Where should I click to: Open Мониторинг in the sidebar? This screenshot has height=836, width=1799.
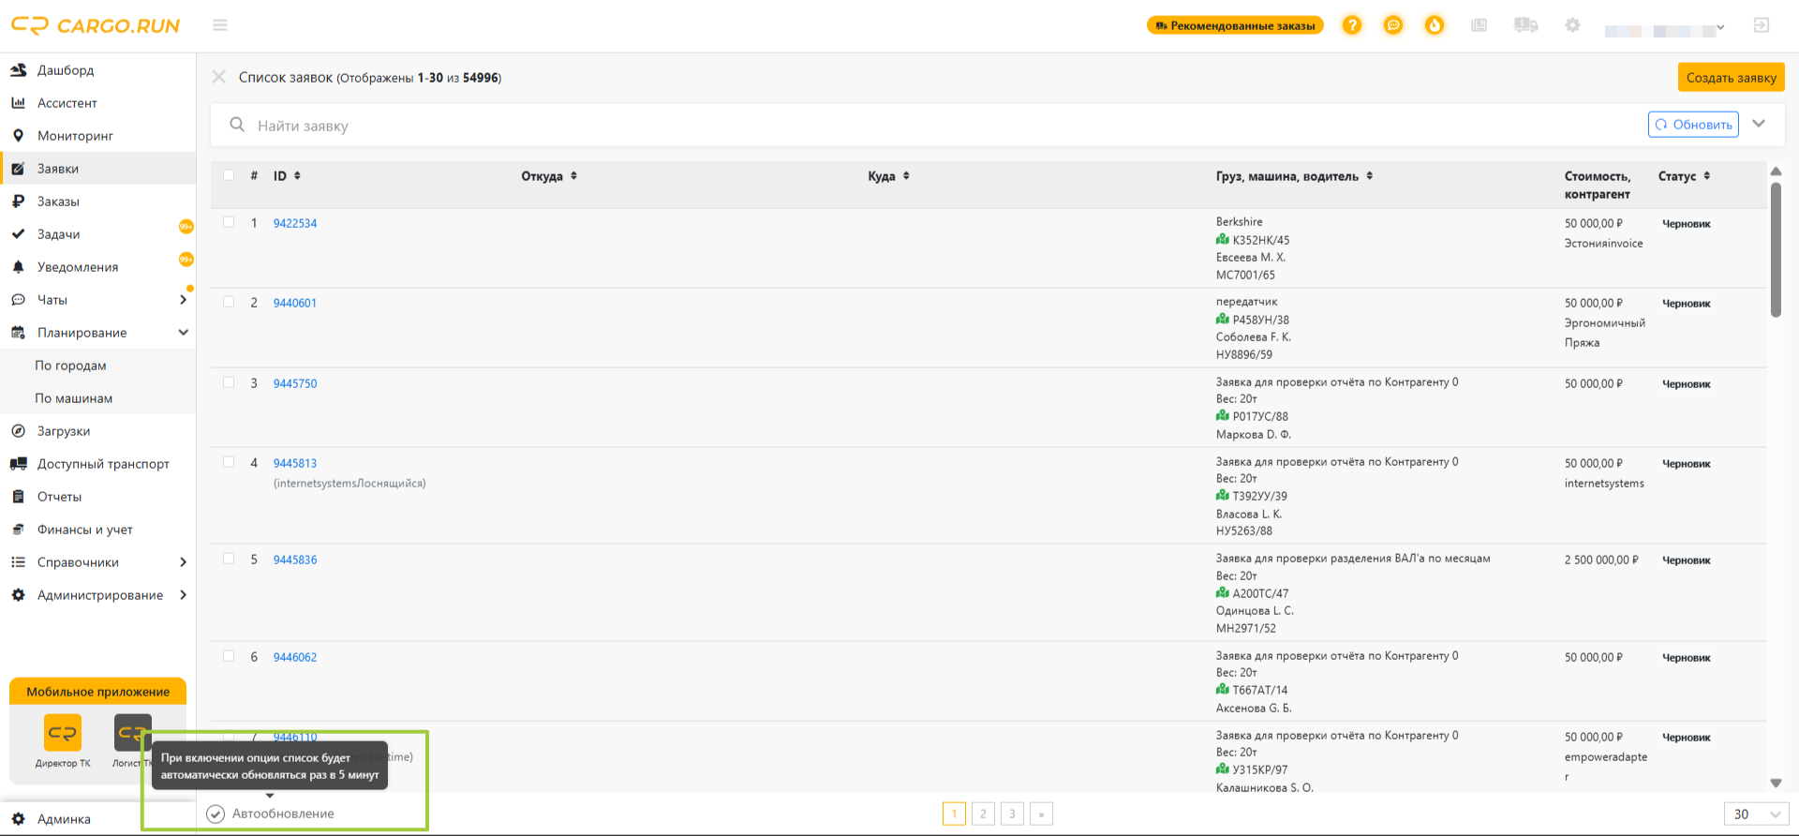pos(75,136)
